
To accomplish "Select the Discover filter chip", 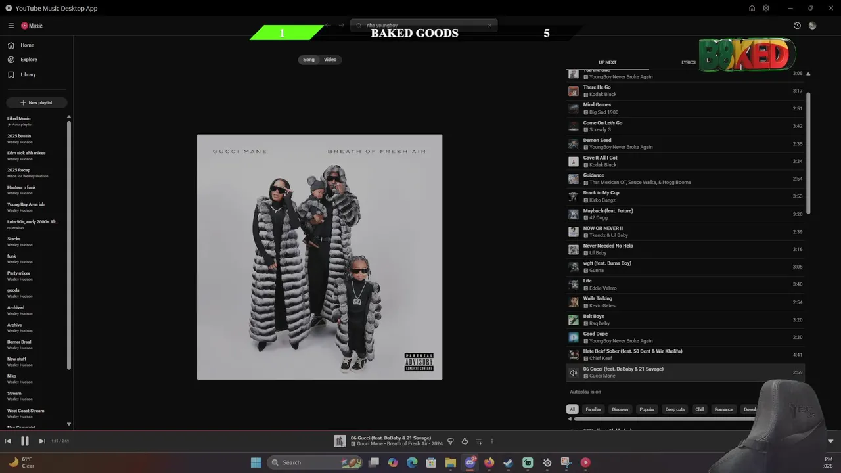I will (620, 409).
